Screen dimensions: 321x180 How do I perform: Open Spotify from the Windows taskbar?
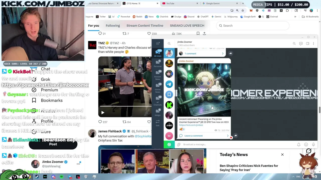[61, 177]
